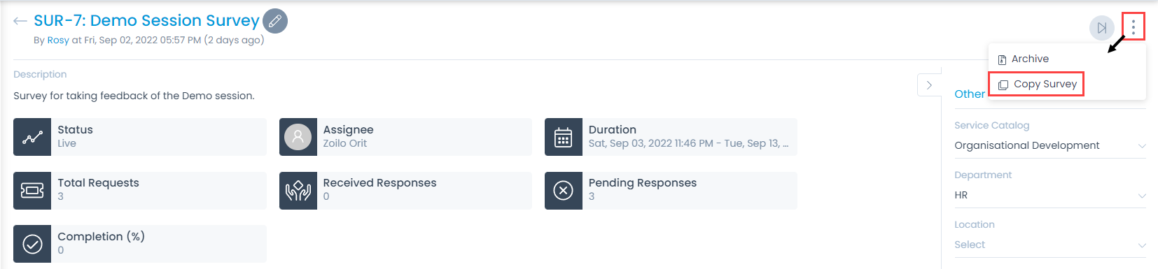
Task: Click the SUR-7 Demo Session Survey title
Action: click(x=146, y=21)
